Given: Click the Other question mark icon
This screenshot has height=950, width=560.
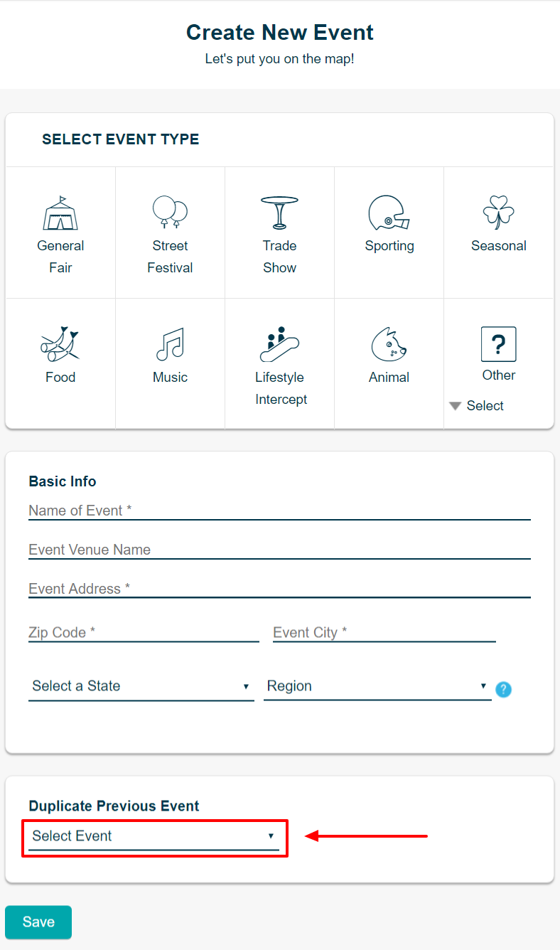Looking at the screenshot, I should [x=498, y=344].
